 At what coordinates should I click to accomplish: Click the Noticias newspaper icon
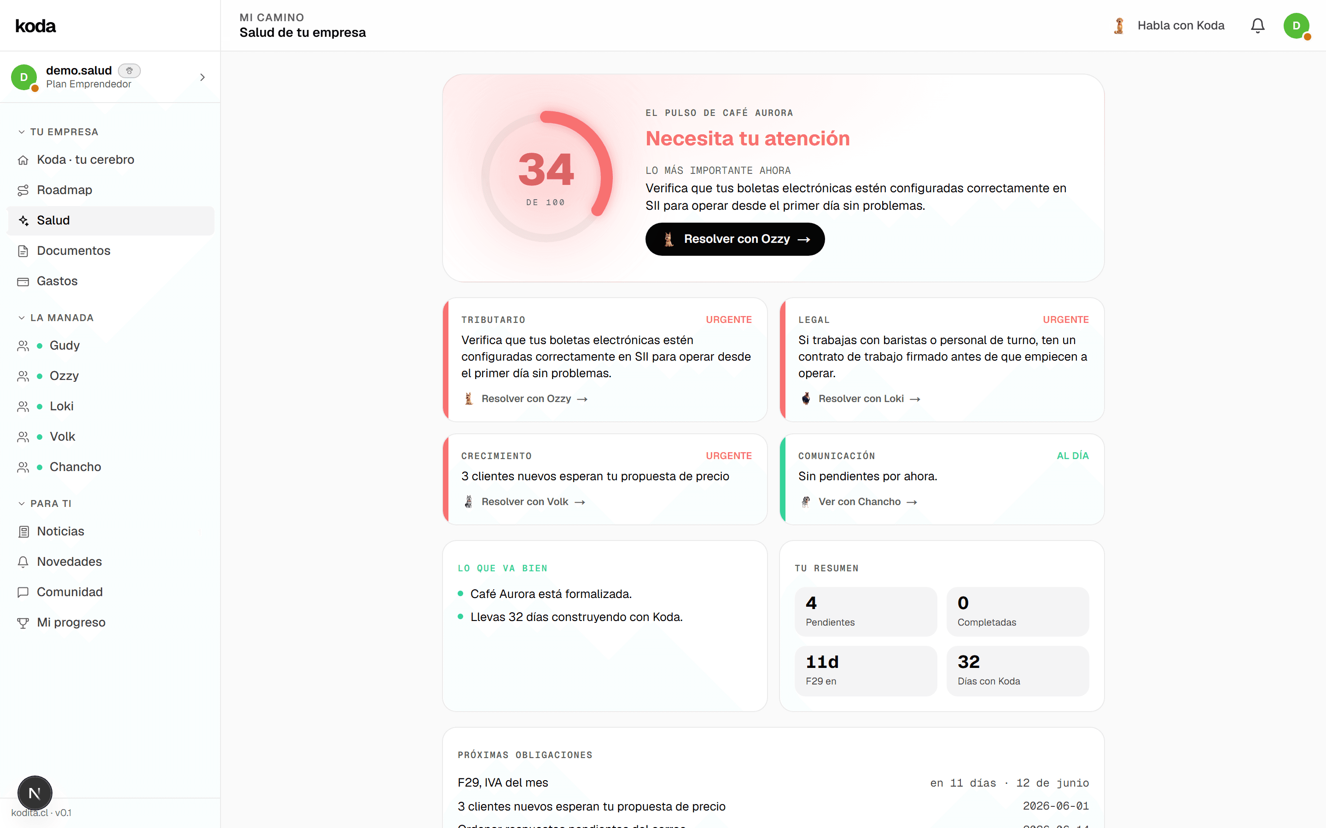23,532
